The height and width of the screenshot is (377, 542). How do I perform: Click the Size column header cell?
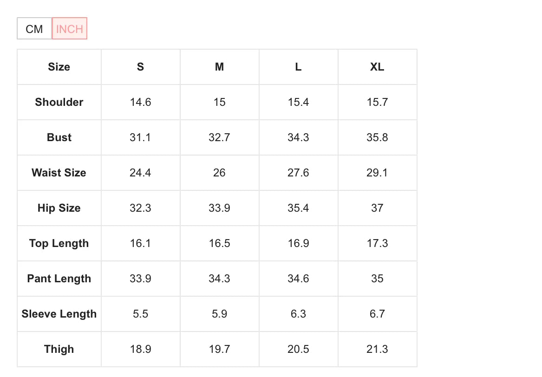59,67
